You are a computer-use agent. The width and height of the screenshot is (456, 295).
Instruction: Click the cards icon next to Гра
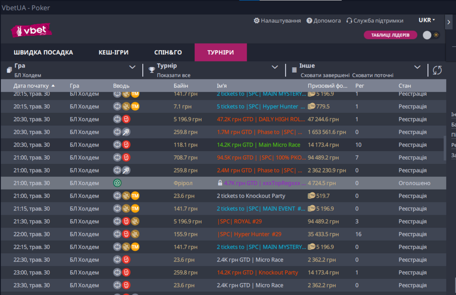(9, 70)
